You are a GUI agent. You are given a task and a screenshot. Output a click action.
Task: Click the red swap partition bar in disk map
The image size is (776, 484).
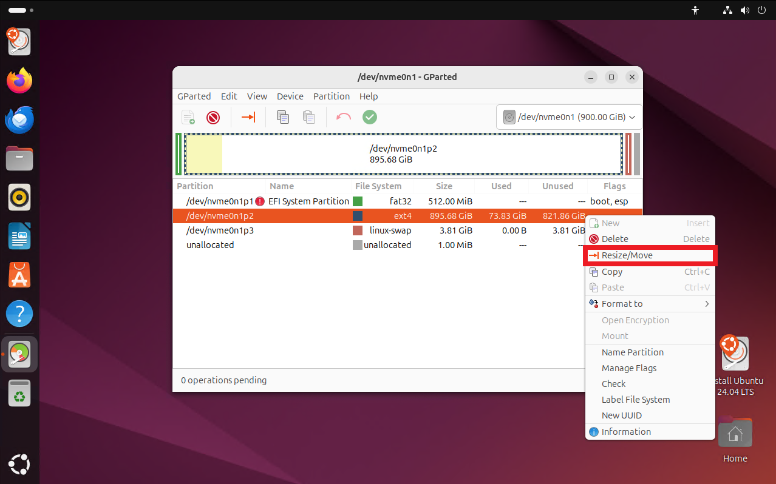pyautogui.click(x=628, y=154)
